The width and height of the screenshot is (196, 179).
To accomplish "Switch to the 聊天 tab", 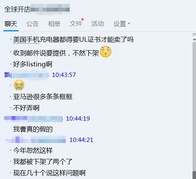I will click(11, 24).
